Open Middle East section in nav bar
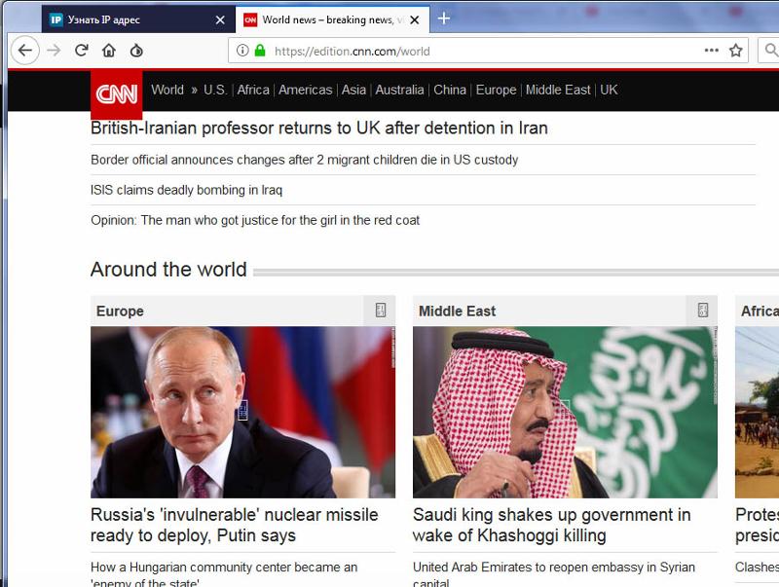This screenshot has width=779, height=587. point(558,90)
